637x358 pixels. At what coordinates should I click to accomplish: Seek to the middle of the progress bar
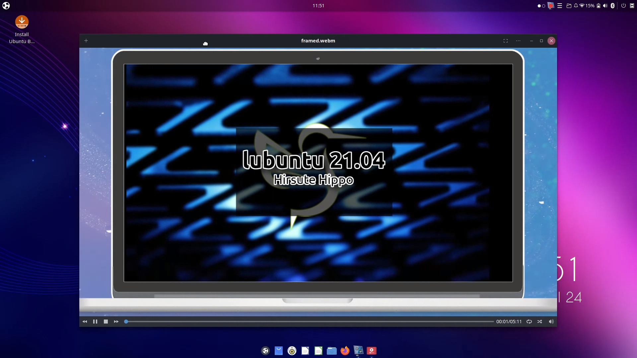pyautogui.click(x=309, y=322)
